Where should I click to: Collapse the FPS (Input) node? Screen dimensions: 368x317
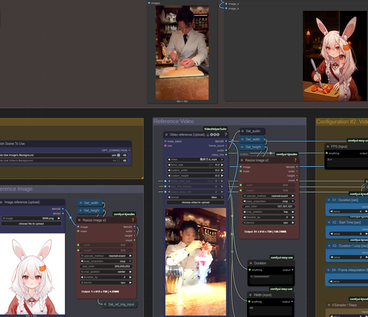point(328,146)
